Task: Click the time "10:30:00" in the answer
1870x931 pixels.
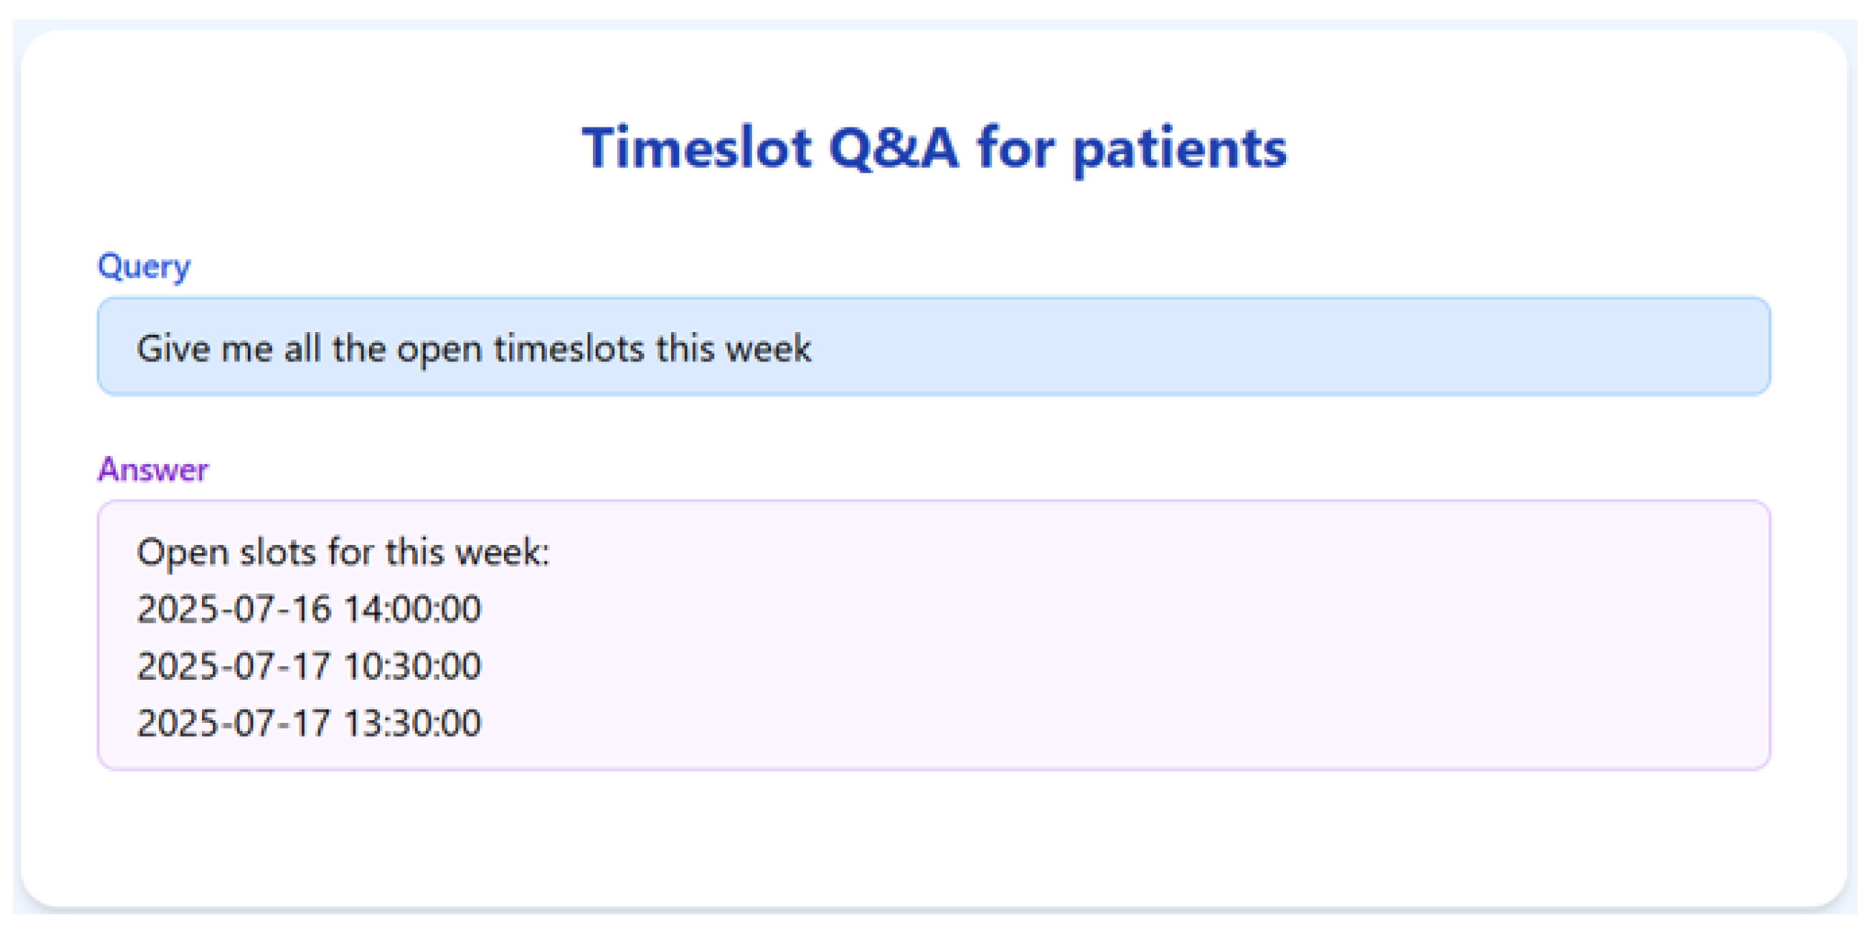Action: pyautogui.click(x=412, y=666)
